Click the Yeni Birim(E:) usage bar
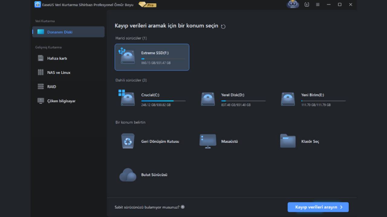 [x=324, y=101]
